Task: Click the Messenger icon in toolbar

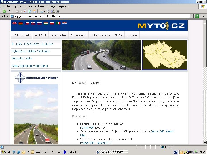Action: click(58, 11)
